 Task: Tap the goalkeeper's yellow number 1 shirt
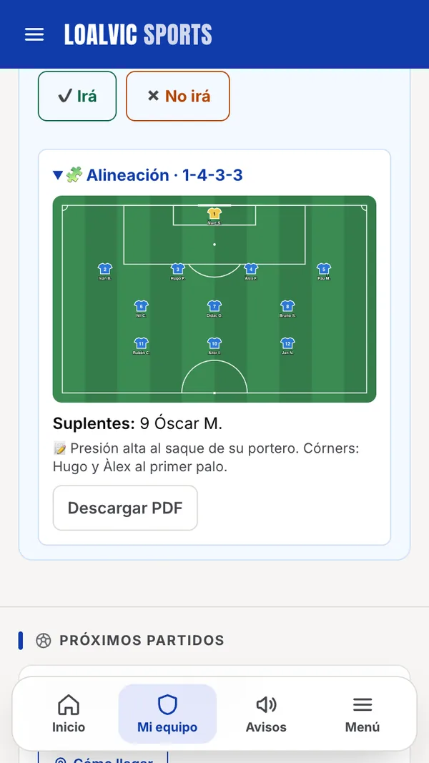pyautogui.click(x=214, y=213)
